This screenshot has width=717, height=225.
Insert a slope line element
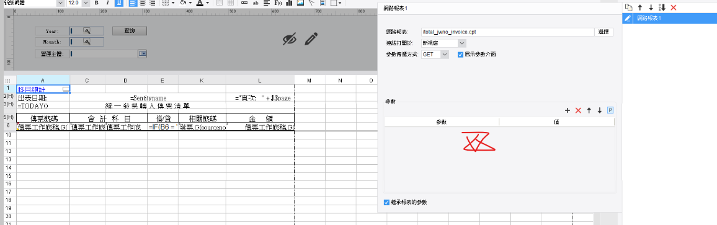tap(311, 2)
